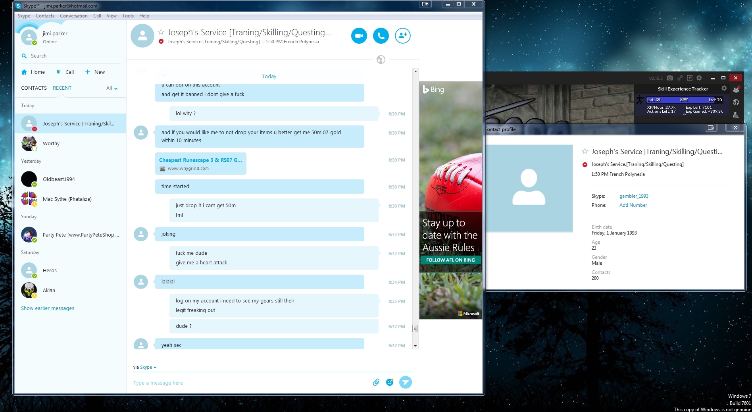Click FOLLOW AFL ON BING button

[450, 260]
